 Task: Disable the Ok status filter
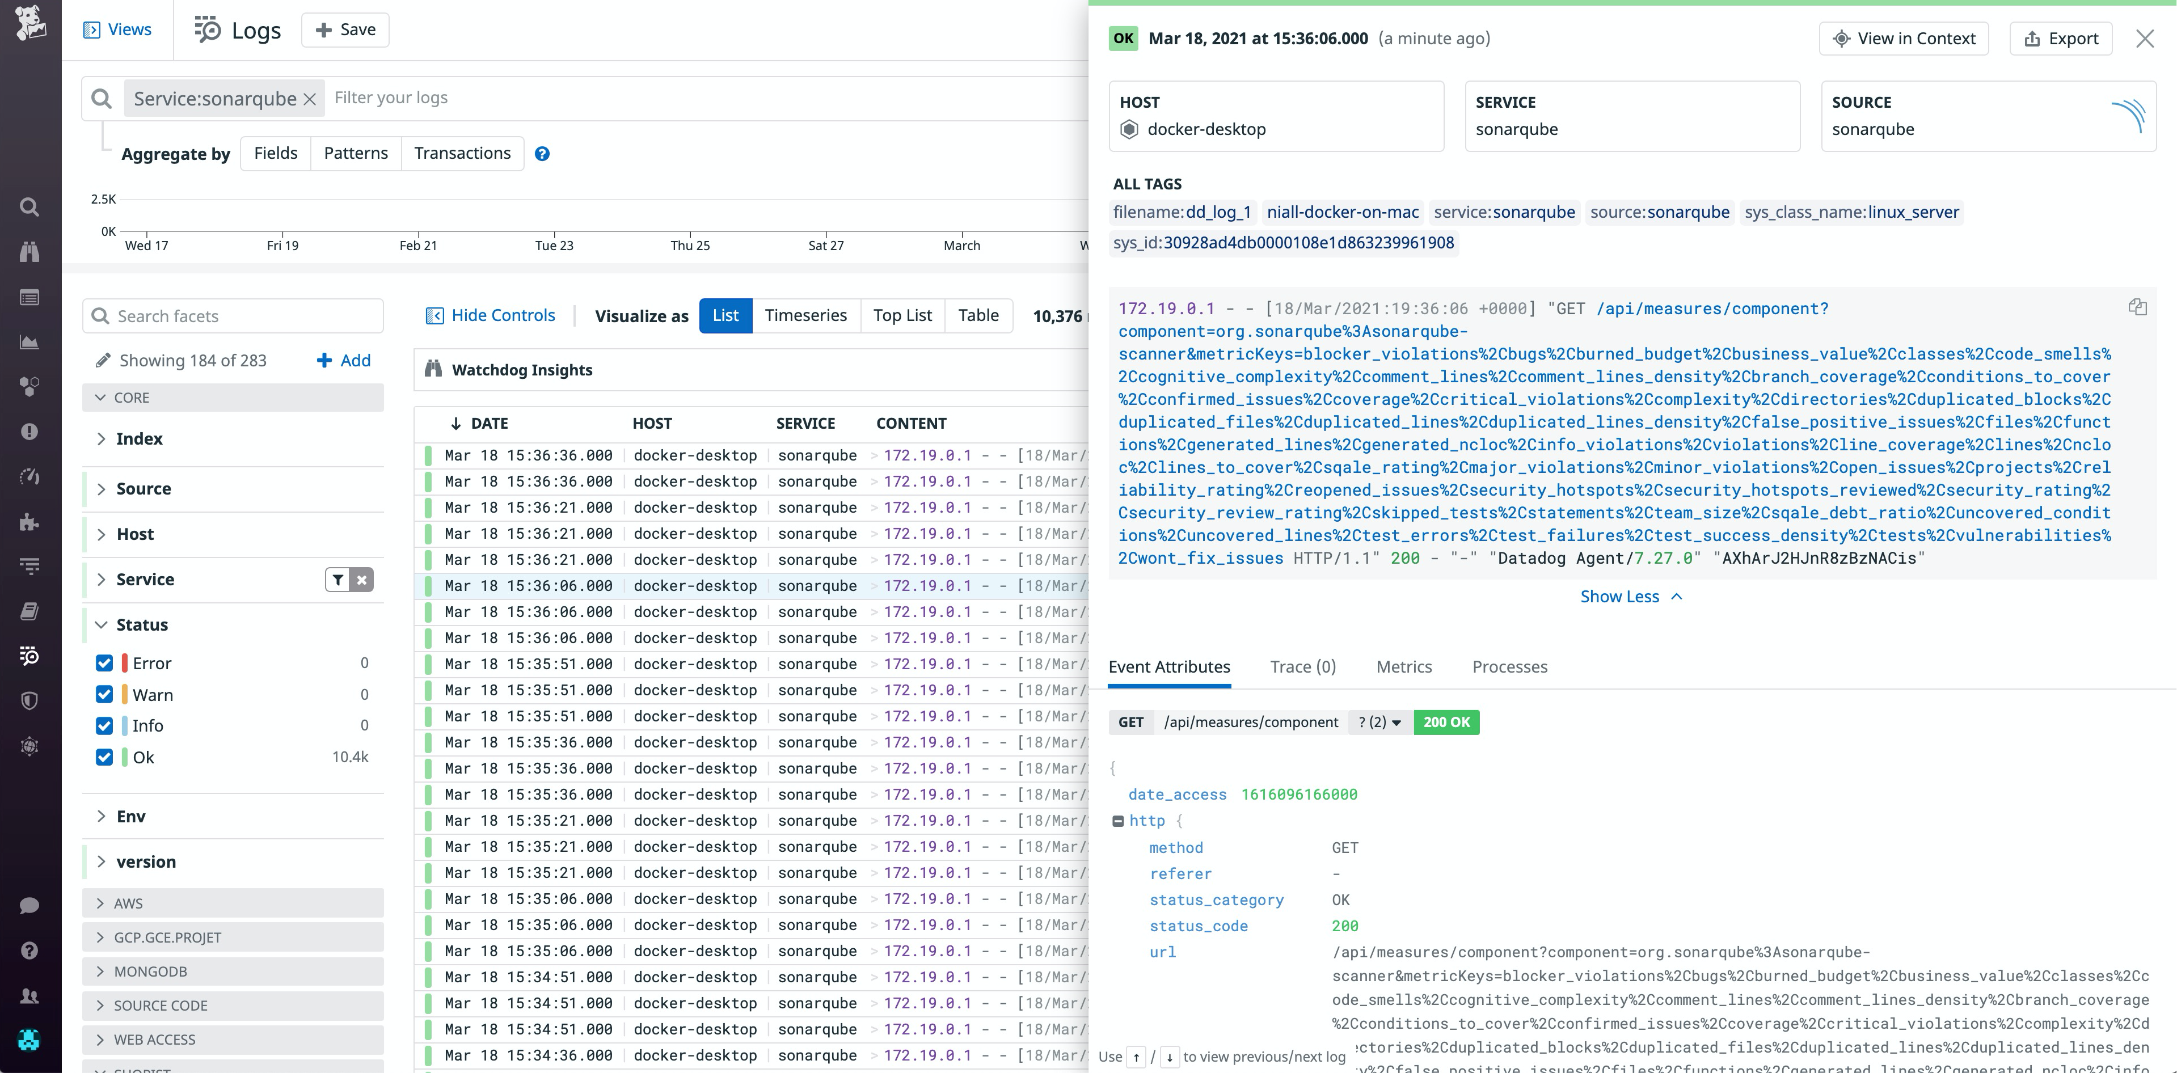tap(104, 757)
